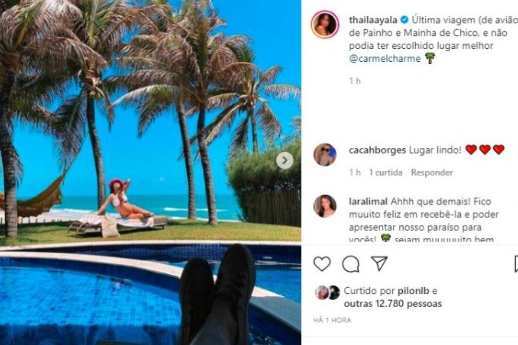This screenshot has height=345, width=518.
Task: Go to the next photo with the carousel arrow
Action: (284, 161)
